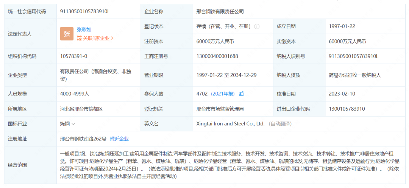Screen dimensions: 409x188
Task: Click registration number 130000400001688
Action: 217,56
